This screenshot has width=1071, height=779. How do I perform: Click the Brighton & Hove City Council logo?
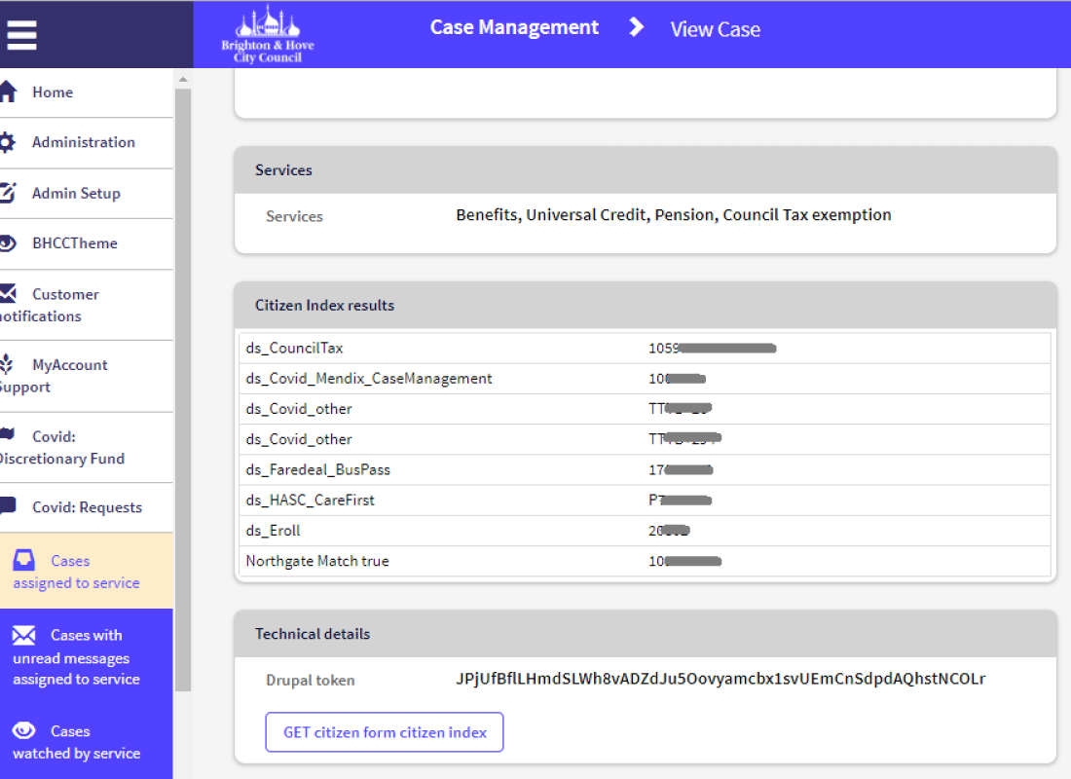tap(268, 34)
